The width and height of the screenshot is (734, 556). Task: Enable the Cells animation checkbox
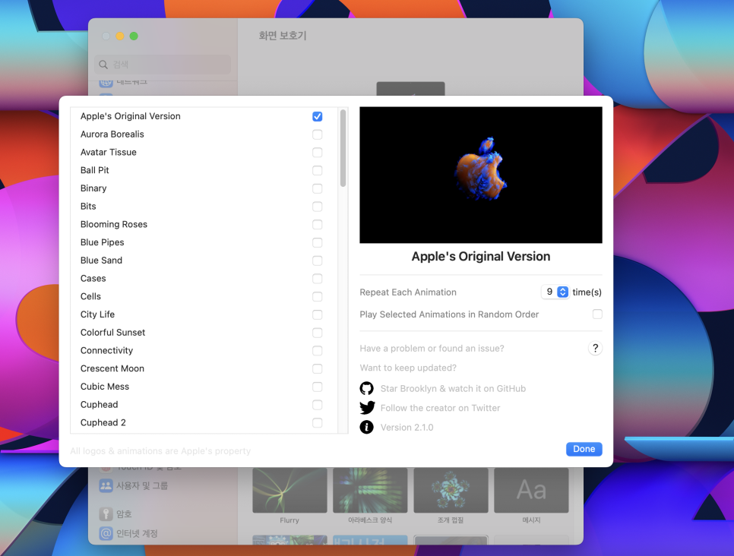318,297
